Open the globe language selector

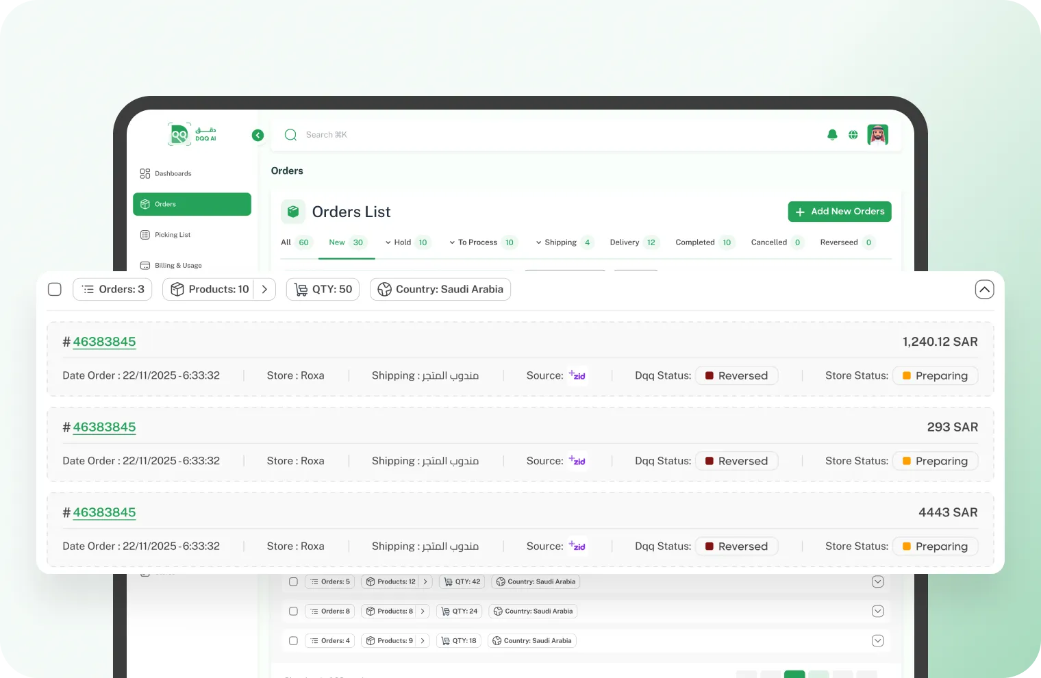tap(853, 135)
